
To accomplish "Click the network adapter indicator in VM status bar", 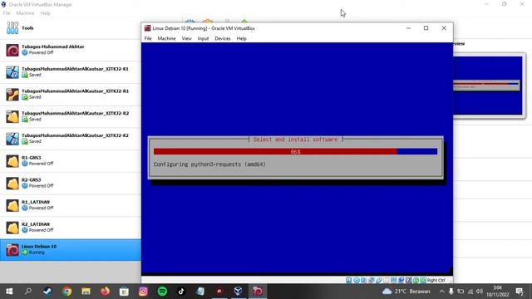I will pyautogui.click(x=372, y=281).
